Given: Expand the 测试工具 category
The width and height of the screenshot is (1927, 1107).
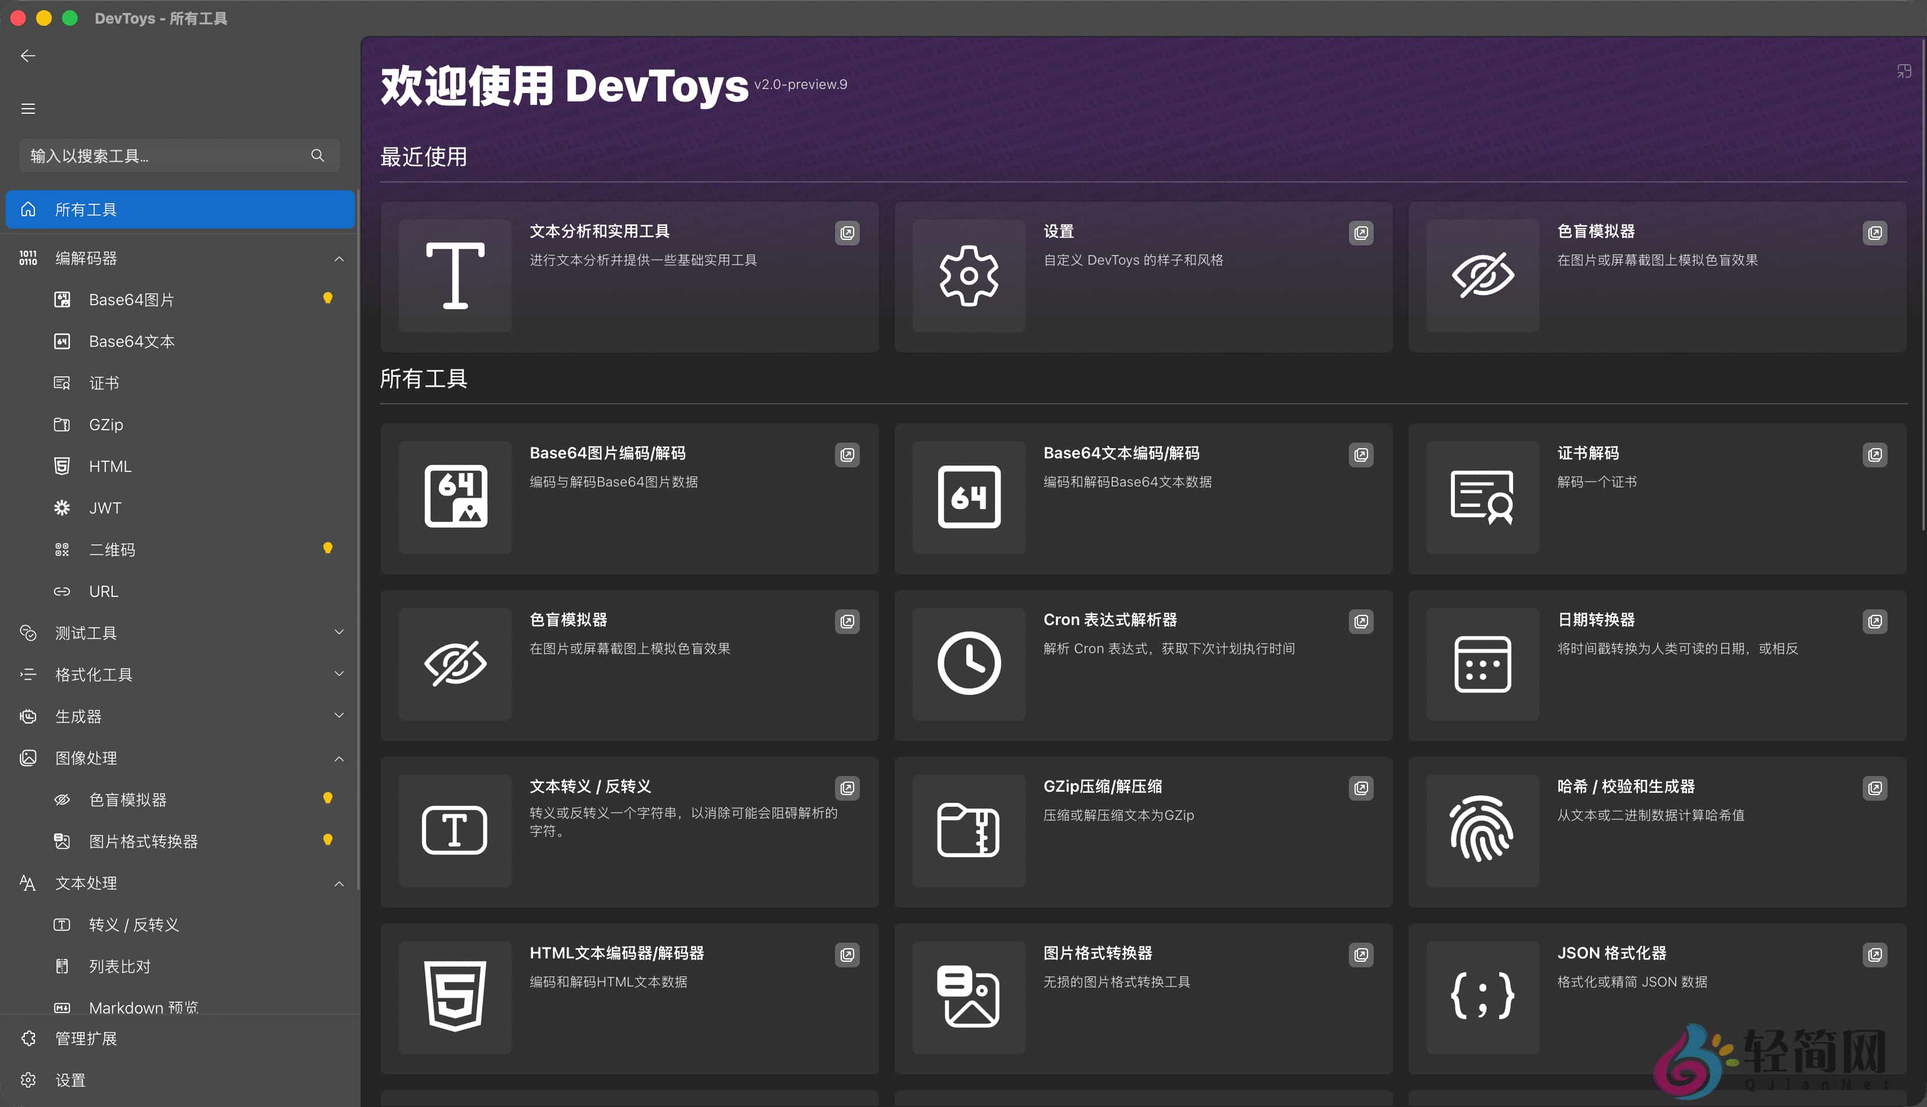Looking at the screenshot, I should 339,632.
